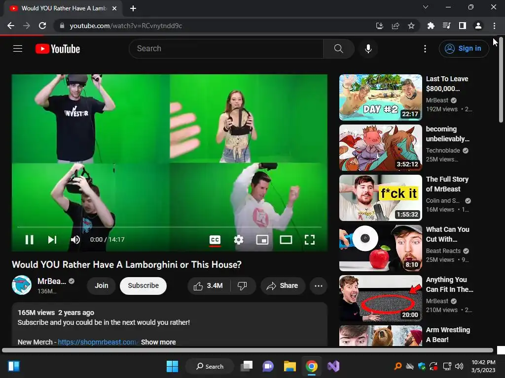
Task: Select the Would YOU Rather Have A Lamb tab
Action: (x=64, y=8)
